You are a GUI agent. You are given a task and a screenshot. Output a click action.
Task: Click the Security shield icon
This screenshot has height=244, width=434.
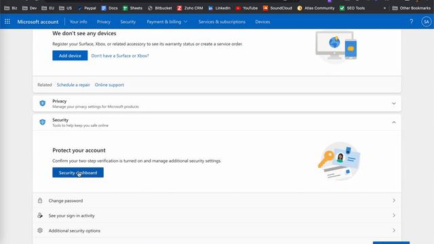(42, 122)
